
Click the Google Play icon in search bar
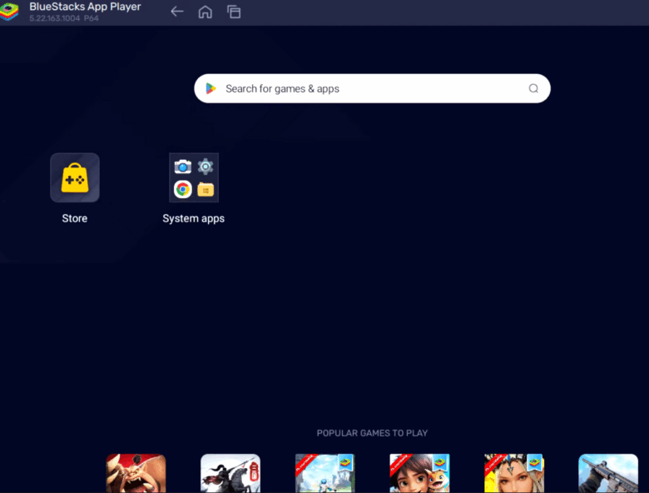click(211, 88)
